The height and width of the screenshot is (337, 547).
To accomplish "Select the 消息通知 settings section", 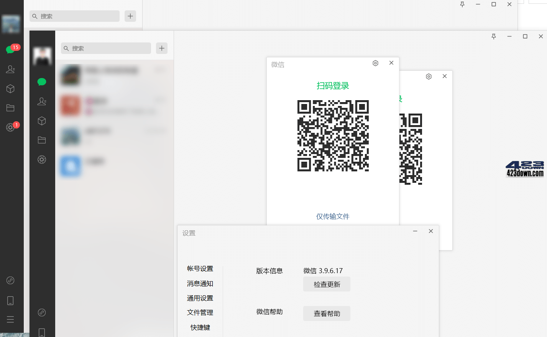I will coord(200,283).
